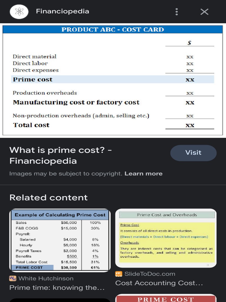Viewport: 226px width, 302px height.
Task: Tap the dark thumbnail below White Hutchinson result
Action: point(60,300)
